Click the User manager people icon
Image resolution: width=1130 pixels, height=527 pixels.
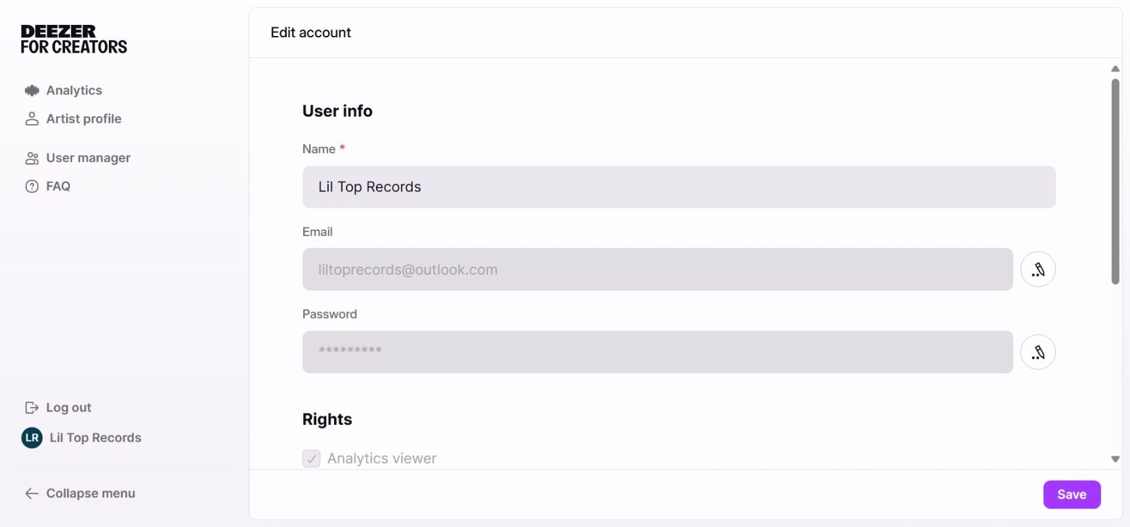tap(31, 158)
